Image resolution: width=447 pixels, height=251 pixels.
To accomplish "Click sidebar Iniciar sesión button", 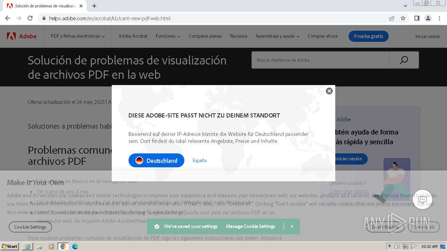I will (349, 159).
